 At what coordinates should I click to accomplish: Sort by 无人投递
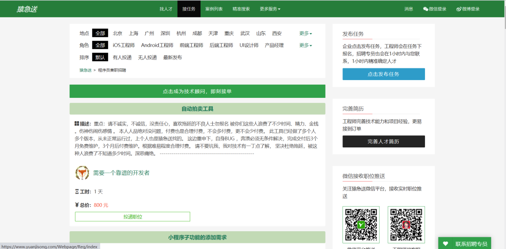(x=148, y=58)
